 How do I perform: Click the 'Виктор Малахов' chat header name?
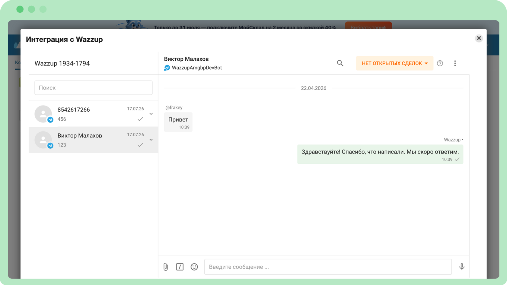point(187,59)
